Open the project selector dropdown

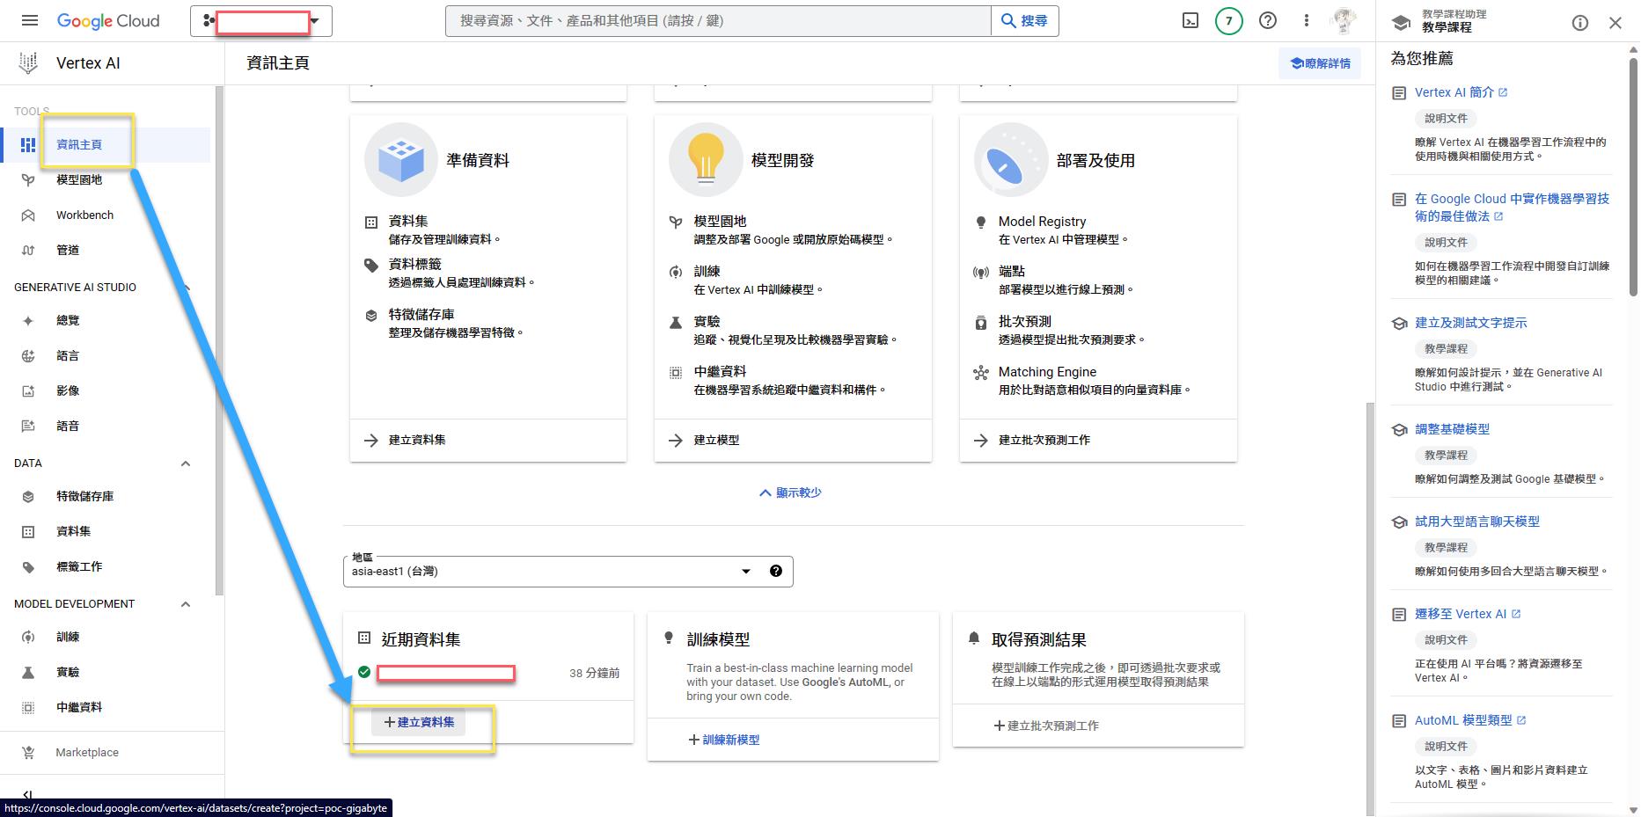[261, 21]
